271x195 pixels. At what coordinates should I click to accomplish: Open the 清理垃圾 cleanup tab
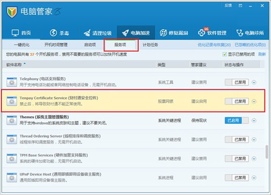coord(98,33)
